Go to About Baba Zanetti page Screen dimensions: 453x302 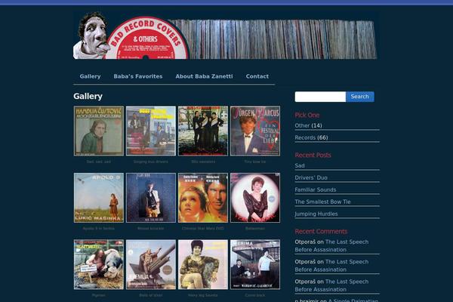tap(204, 76)
